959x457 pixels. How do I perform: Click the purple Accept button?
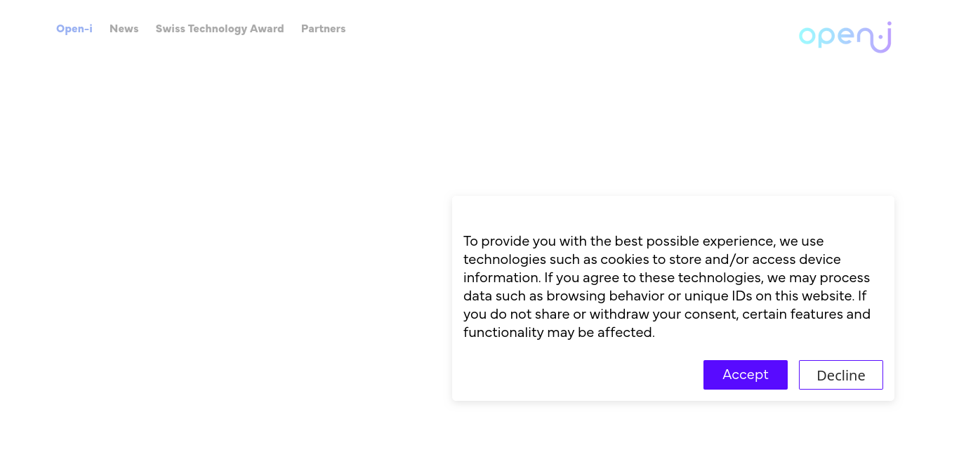(x=746, y=375)
